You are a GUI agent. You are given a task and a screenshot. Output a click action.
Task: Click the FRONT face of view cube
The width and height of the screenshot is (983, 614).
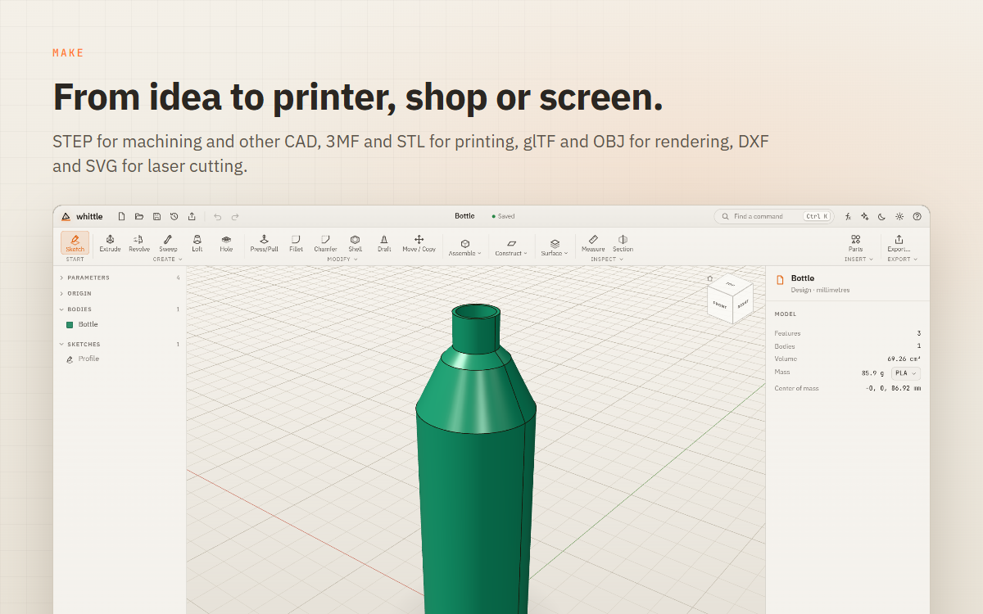tap(720, 305)
